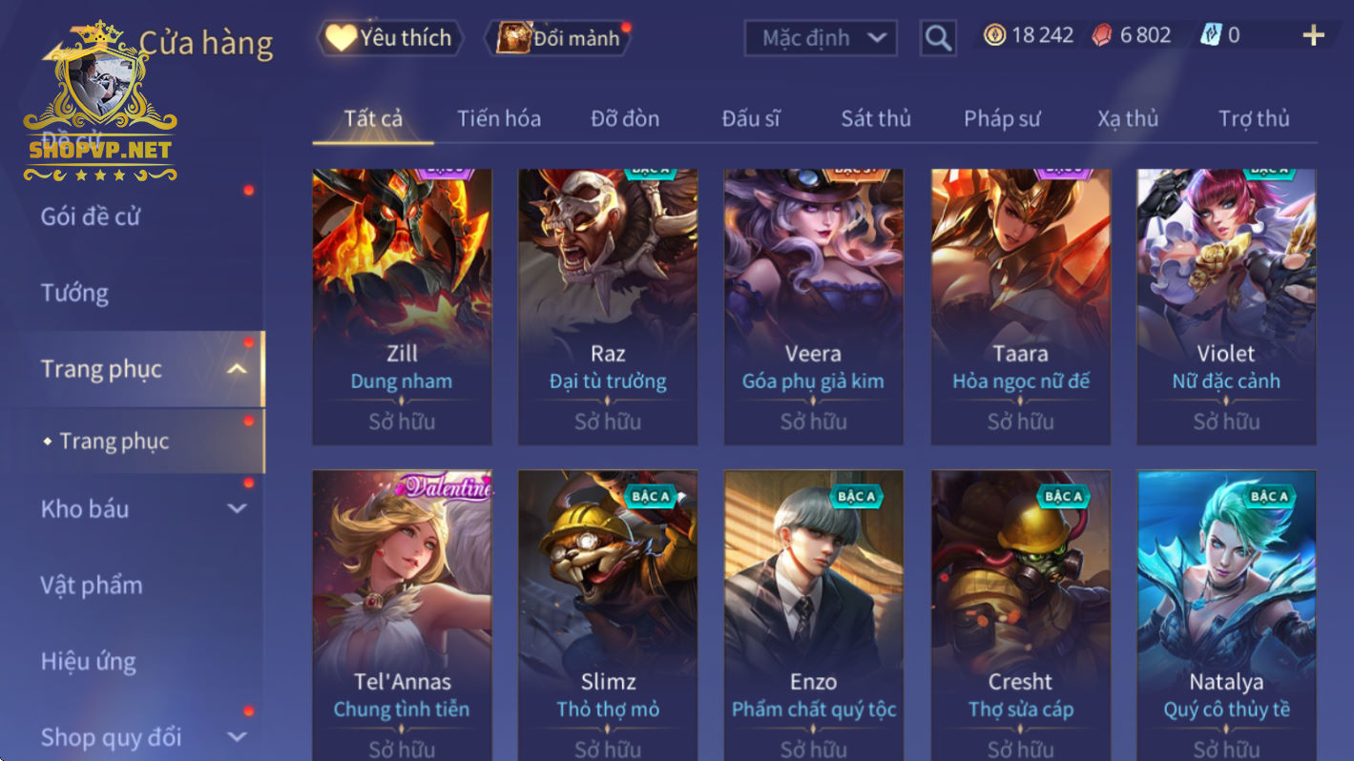Go to Tướng in the sidebar
The height and width of the screenshot is (761, 1354).
point(74,293)
